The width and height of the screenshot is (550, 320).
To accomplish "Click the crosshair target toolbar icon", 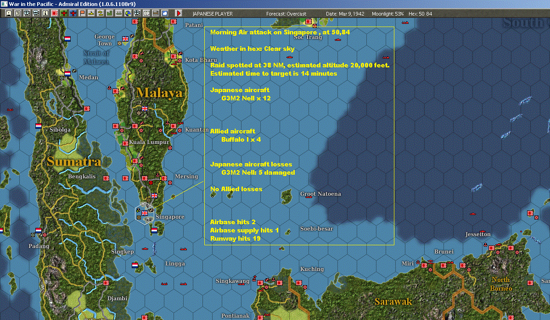I will [x=137, y=13].
